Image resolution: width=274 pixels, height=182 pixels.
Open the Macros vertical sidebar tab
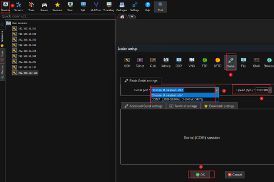click(2, 72)
